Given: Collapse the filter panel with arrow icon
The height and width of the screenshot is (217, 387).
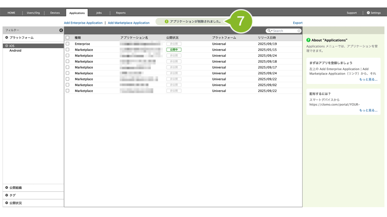Looking at the screenshot, I should 61,30.
